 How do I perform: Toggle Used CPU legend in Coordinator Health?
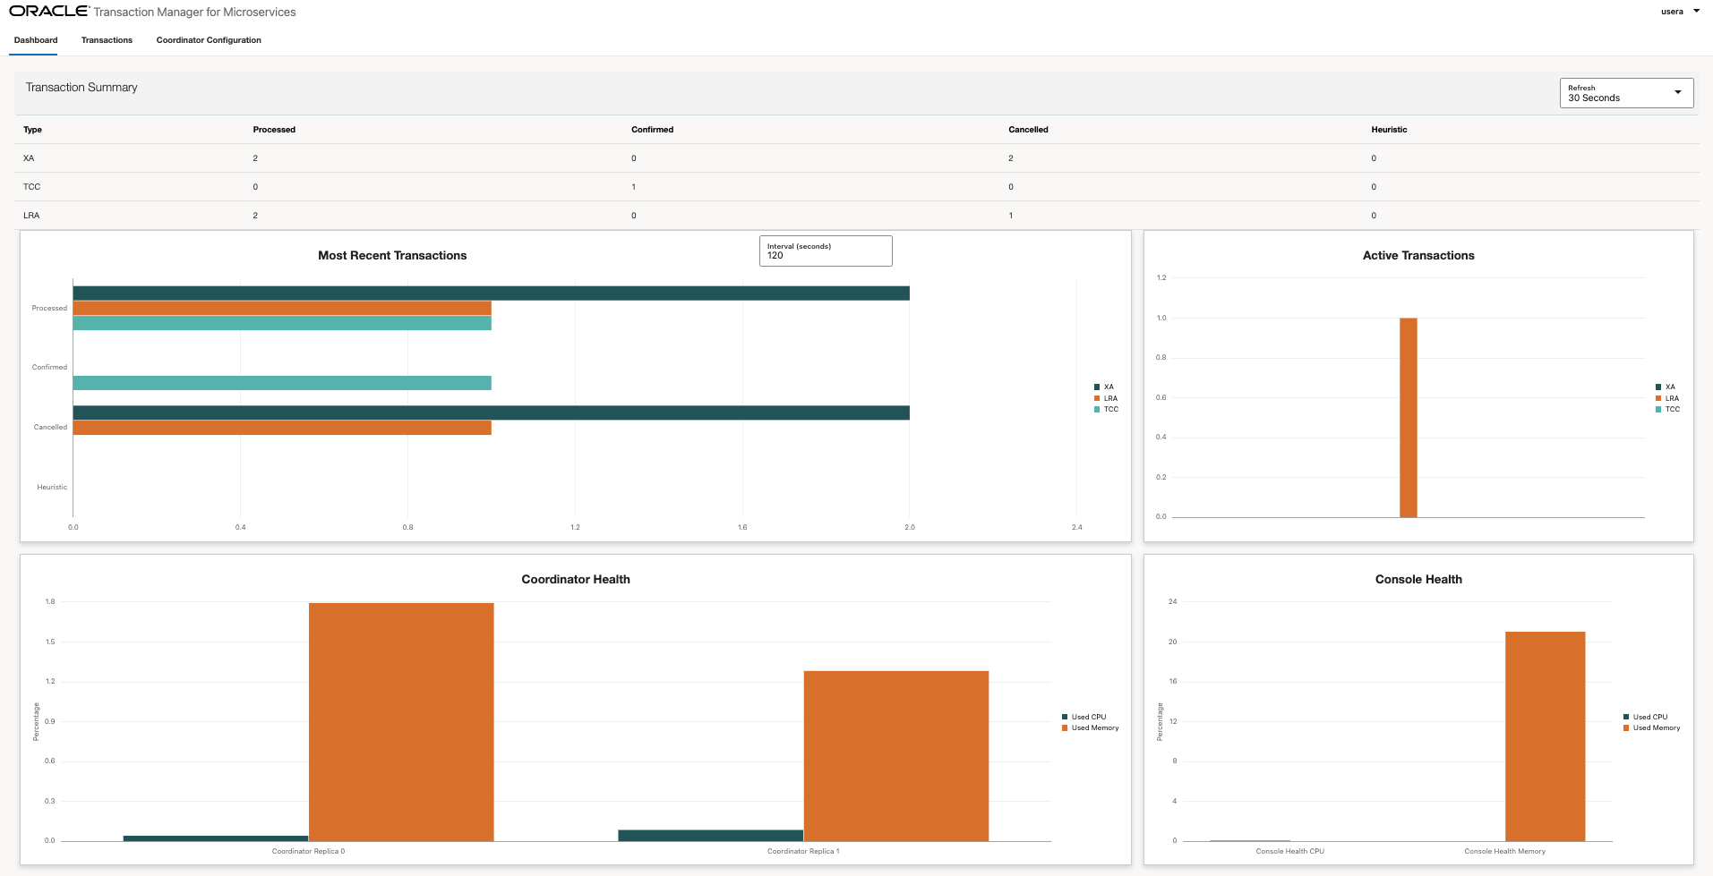pyautogui.click(x=1084, y=717)
